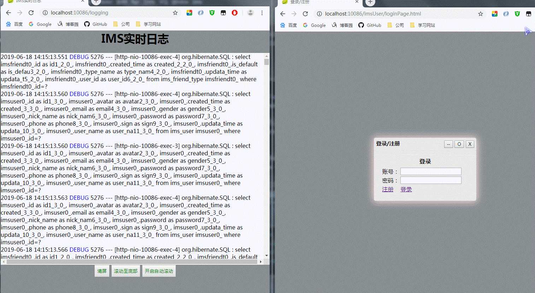
Task: Click the green shield extension in left browser
Action: point(212,13)
